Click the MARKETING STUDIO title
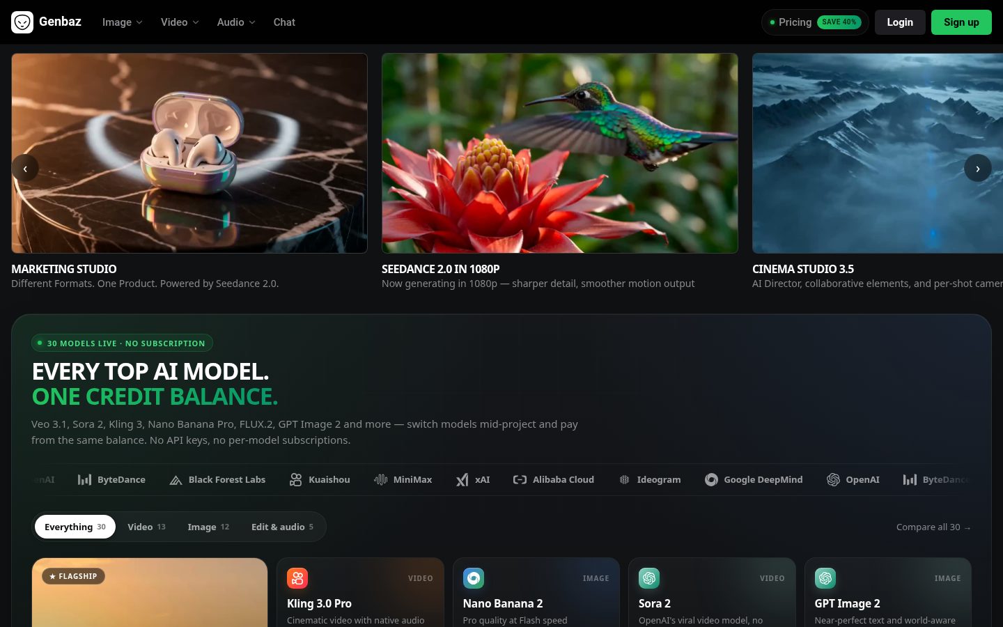 64,269
